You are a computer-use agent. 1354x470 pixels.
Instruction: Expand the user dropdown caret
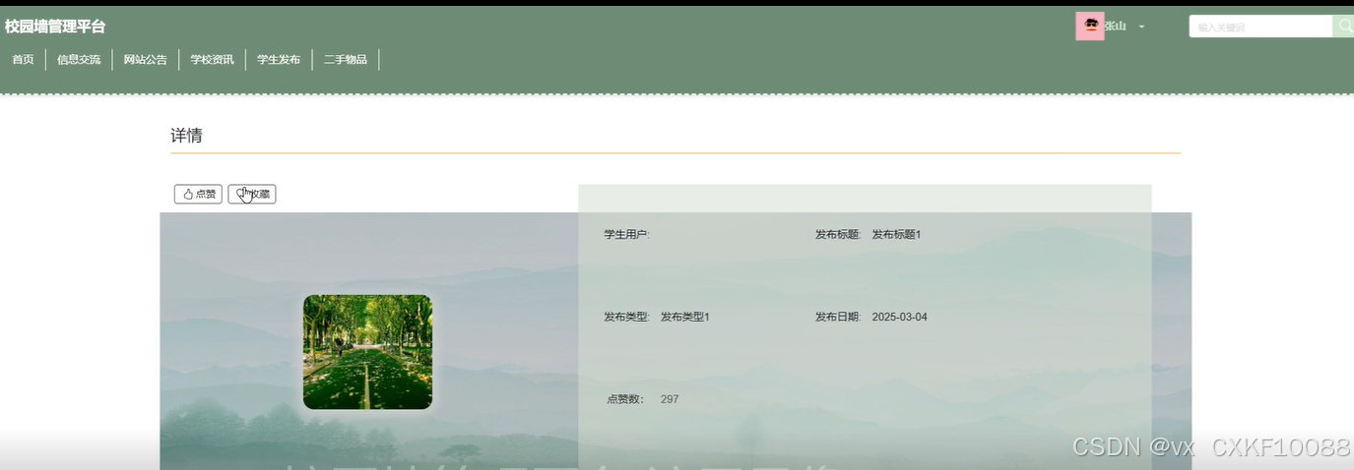tap(1141, 27)
